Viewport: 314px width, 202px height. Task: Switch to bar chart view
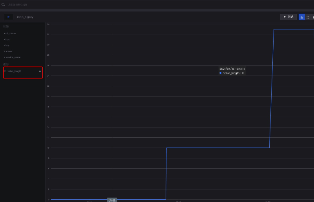click(301, 17)
